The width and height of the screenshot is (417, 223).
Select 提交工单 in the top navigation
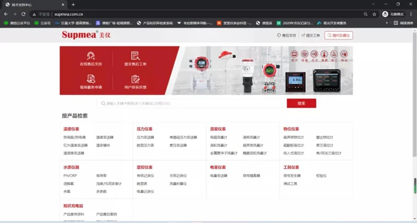tap(310, 35)
